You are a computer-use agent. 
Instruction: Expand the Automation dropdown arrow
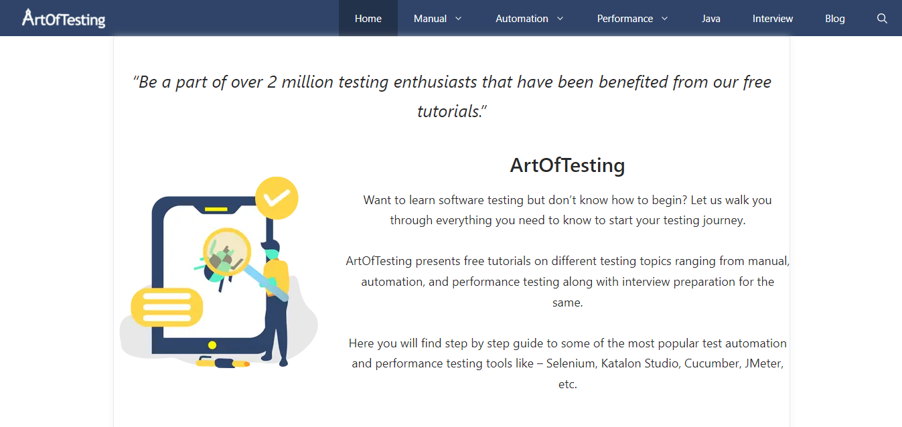pos(560,18)
